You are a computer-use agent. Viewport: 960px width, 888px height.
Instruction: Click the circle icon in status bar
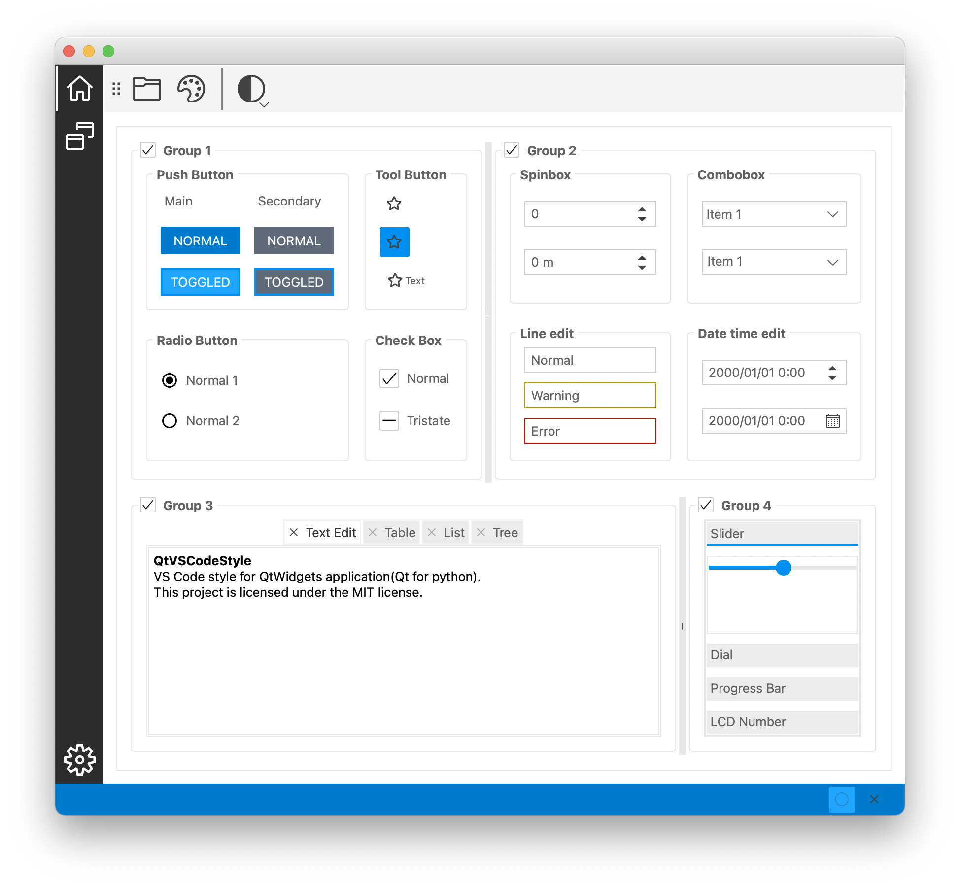(x=842, y=799)
